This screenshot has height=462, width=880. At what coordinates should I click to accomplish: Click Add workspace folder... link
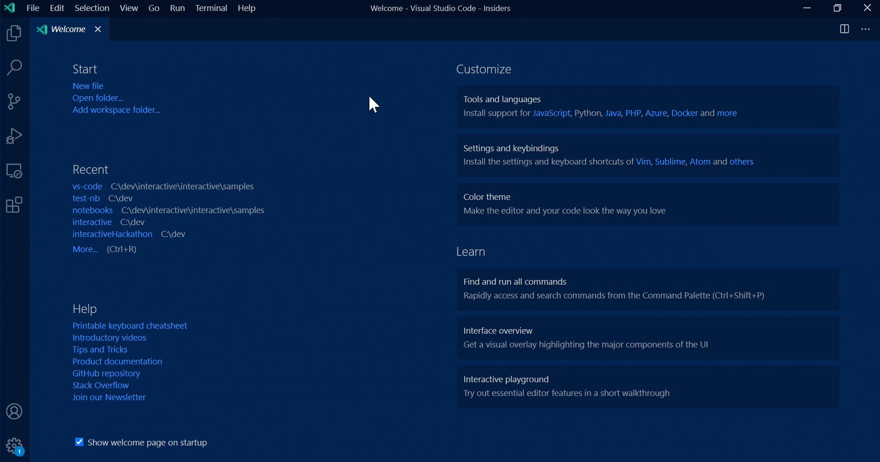(x=117, y=110)
